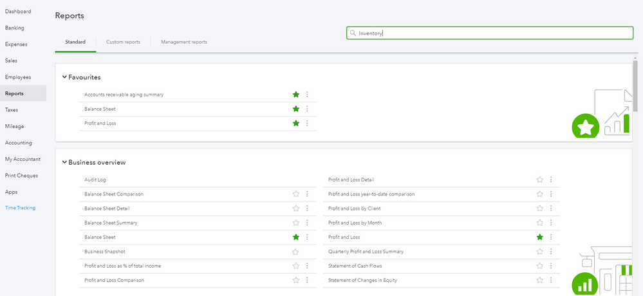Favourite the Business Snapshot report
643x296 pixels.
pos(296,252)
